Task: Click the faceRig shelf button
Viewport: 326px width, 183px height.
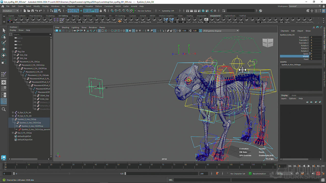Action: click(200, 20)
